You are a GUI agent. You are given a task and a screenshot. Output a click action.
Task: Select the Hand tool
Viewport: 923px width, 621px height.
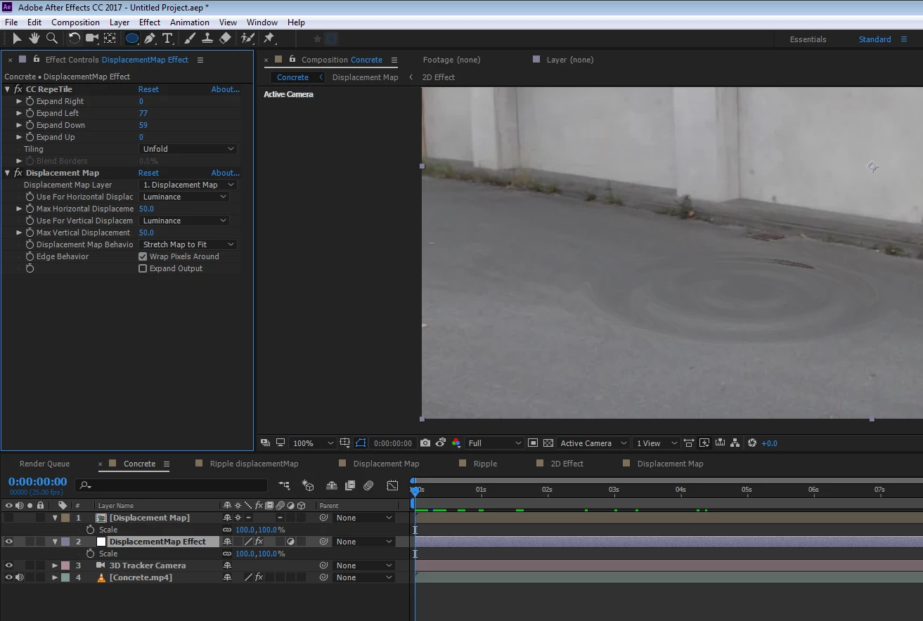pyautogui.click(x=34, y=39)
